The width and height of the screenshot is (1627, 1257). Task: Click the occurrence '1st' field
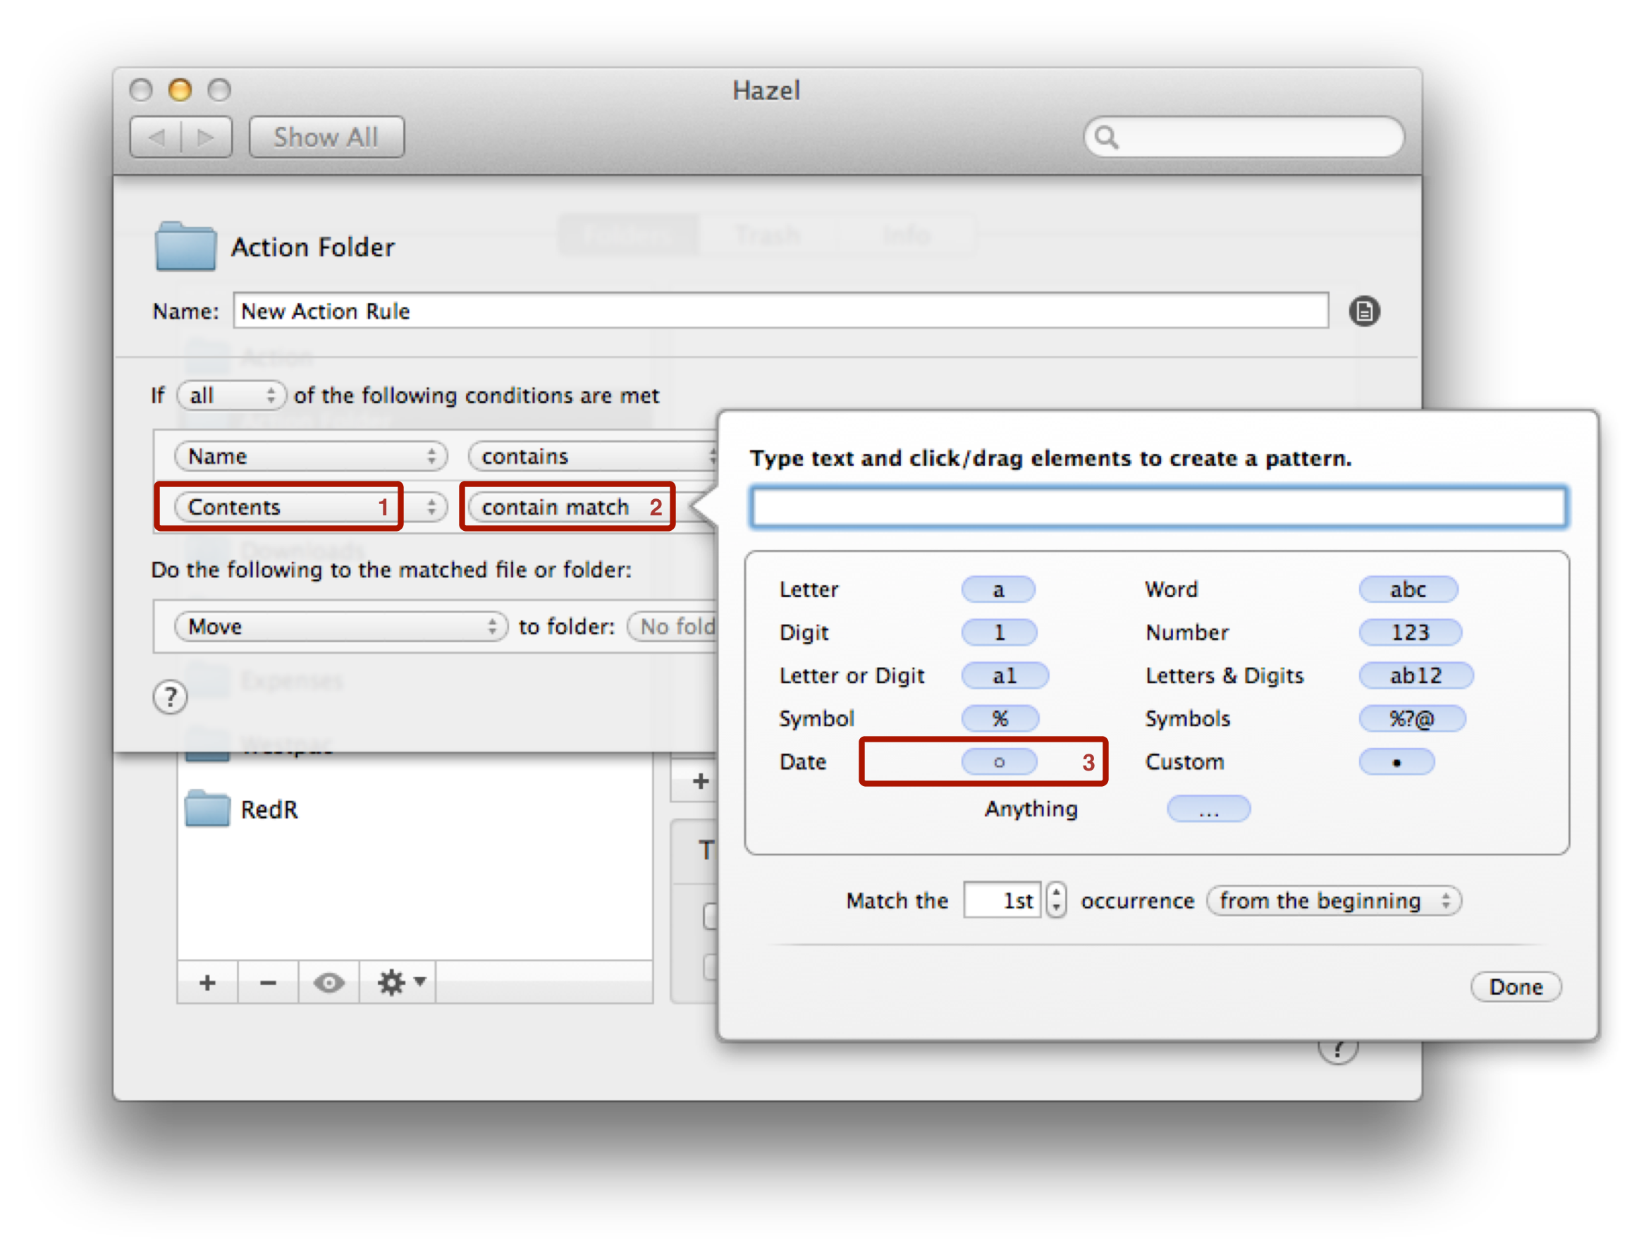tap(1002, 900)
